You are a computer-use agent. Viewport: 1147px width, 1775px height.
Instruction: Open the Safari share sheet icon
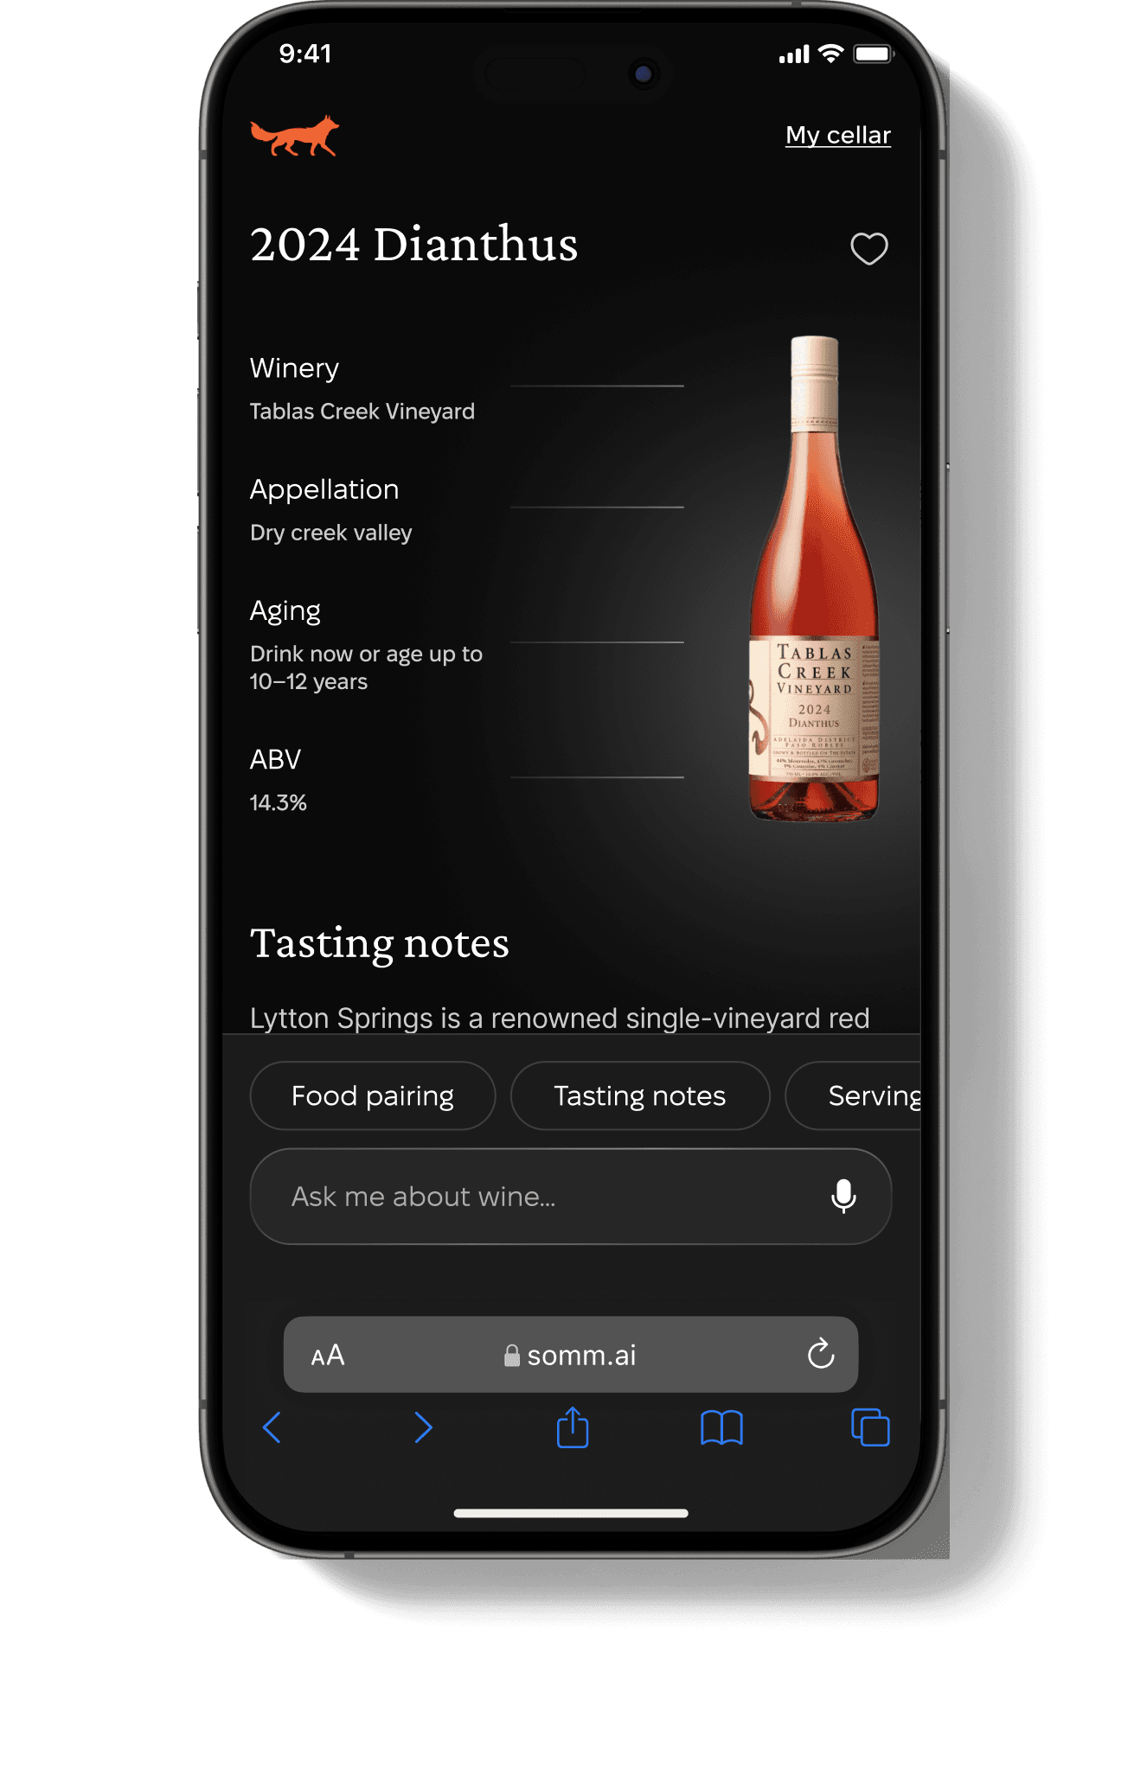(x=573, y=1427)
